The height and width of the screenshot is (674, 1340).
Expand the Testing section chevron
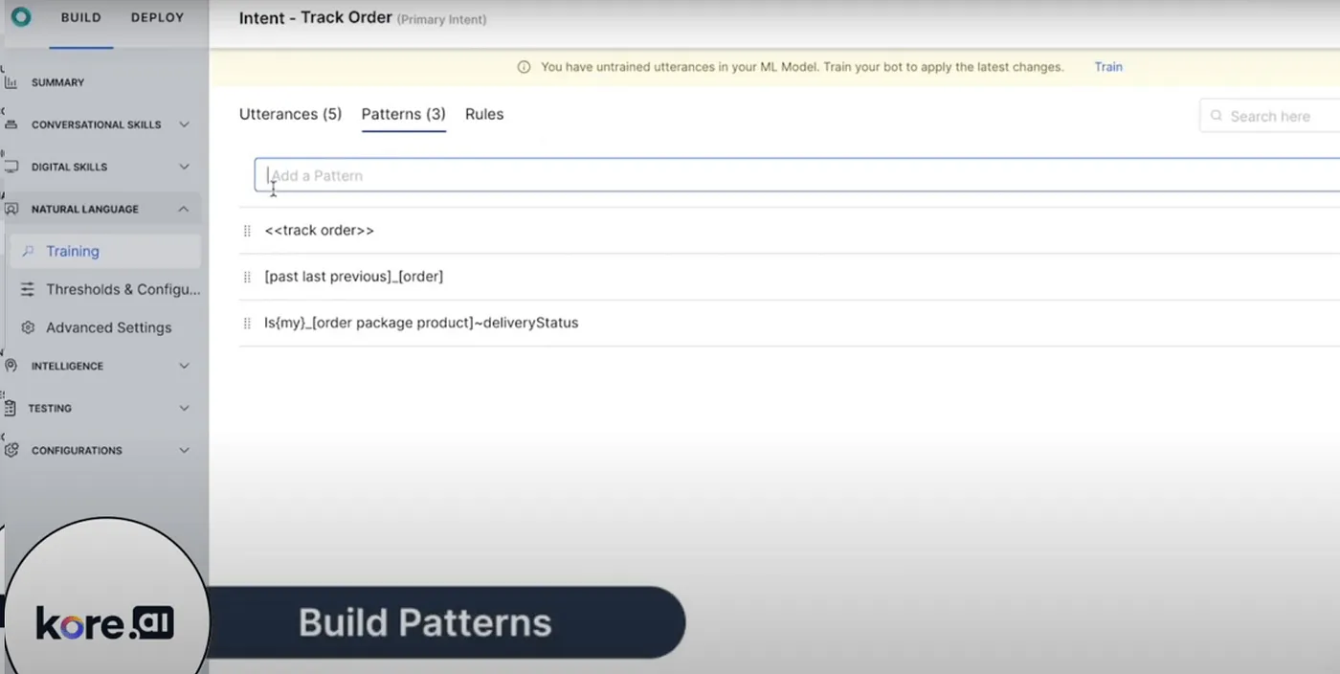184,408
